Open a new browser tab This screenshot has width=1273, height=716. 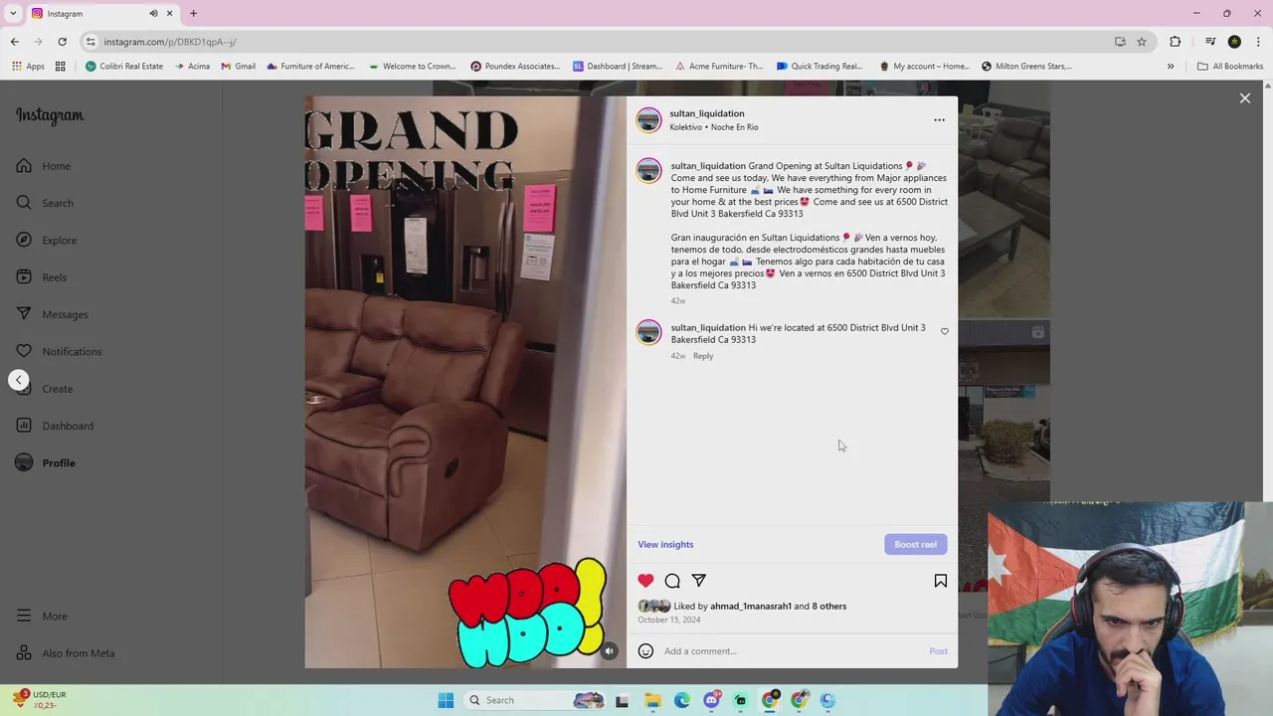pos(193,14)
